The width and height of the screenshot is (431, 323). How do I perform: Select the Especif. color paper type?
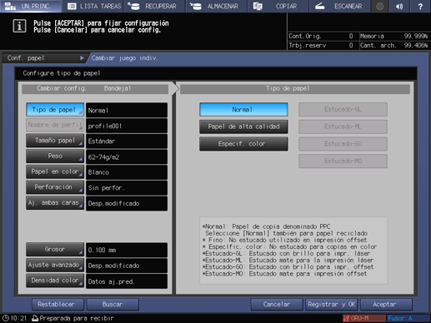(243, 144)
